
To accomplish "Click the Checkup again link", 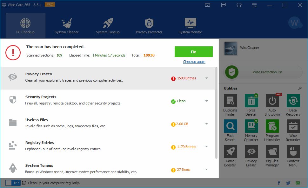I will click(x=194, y=62).
